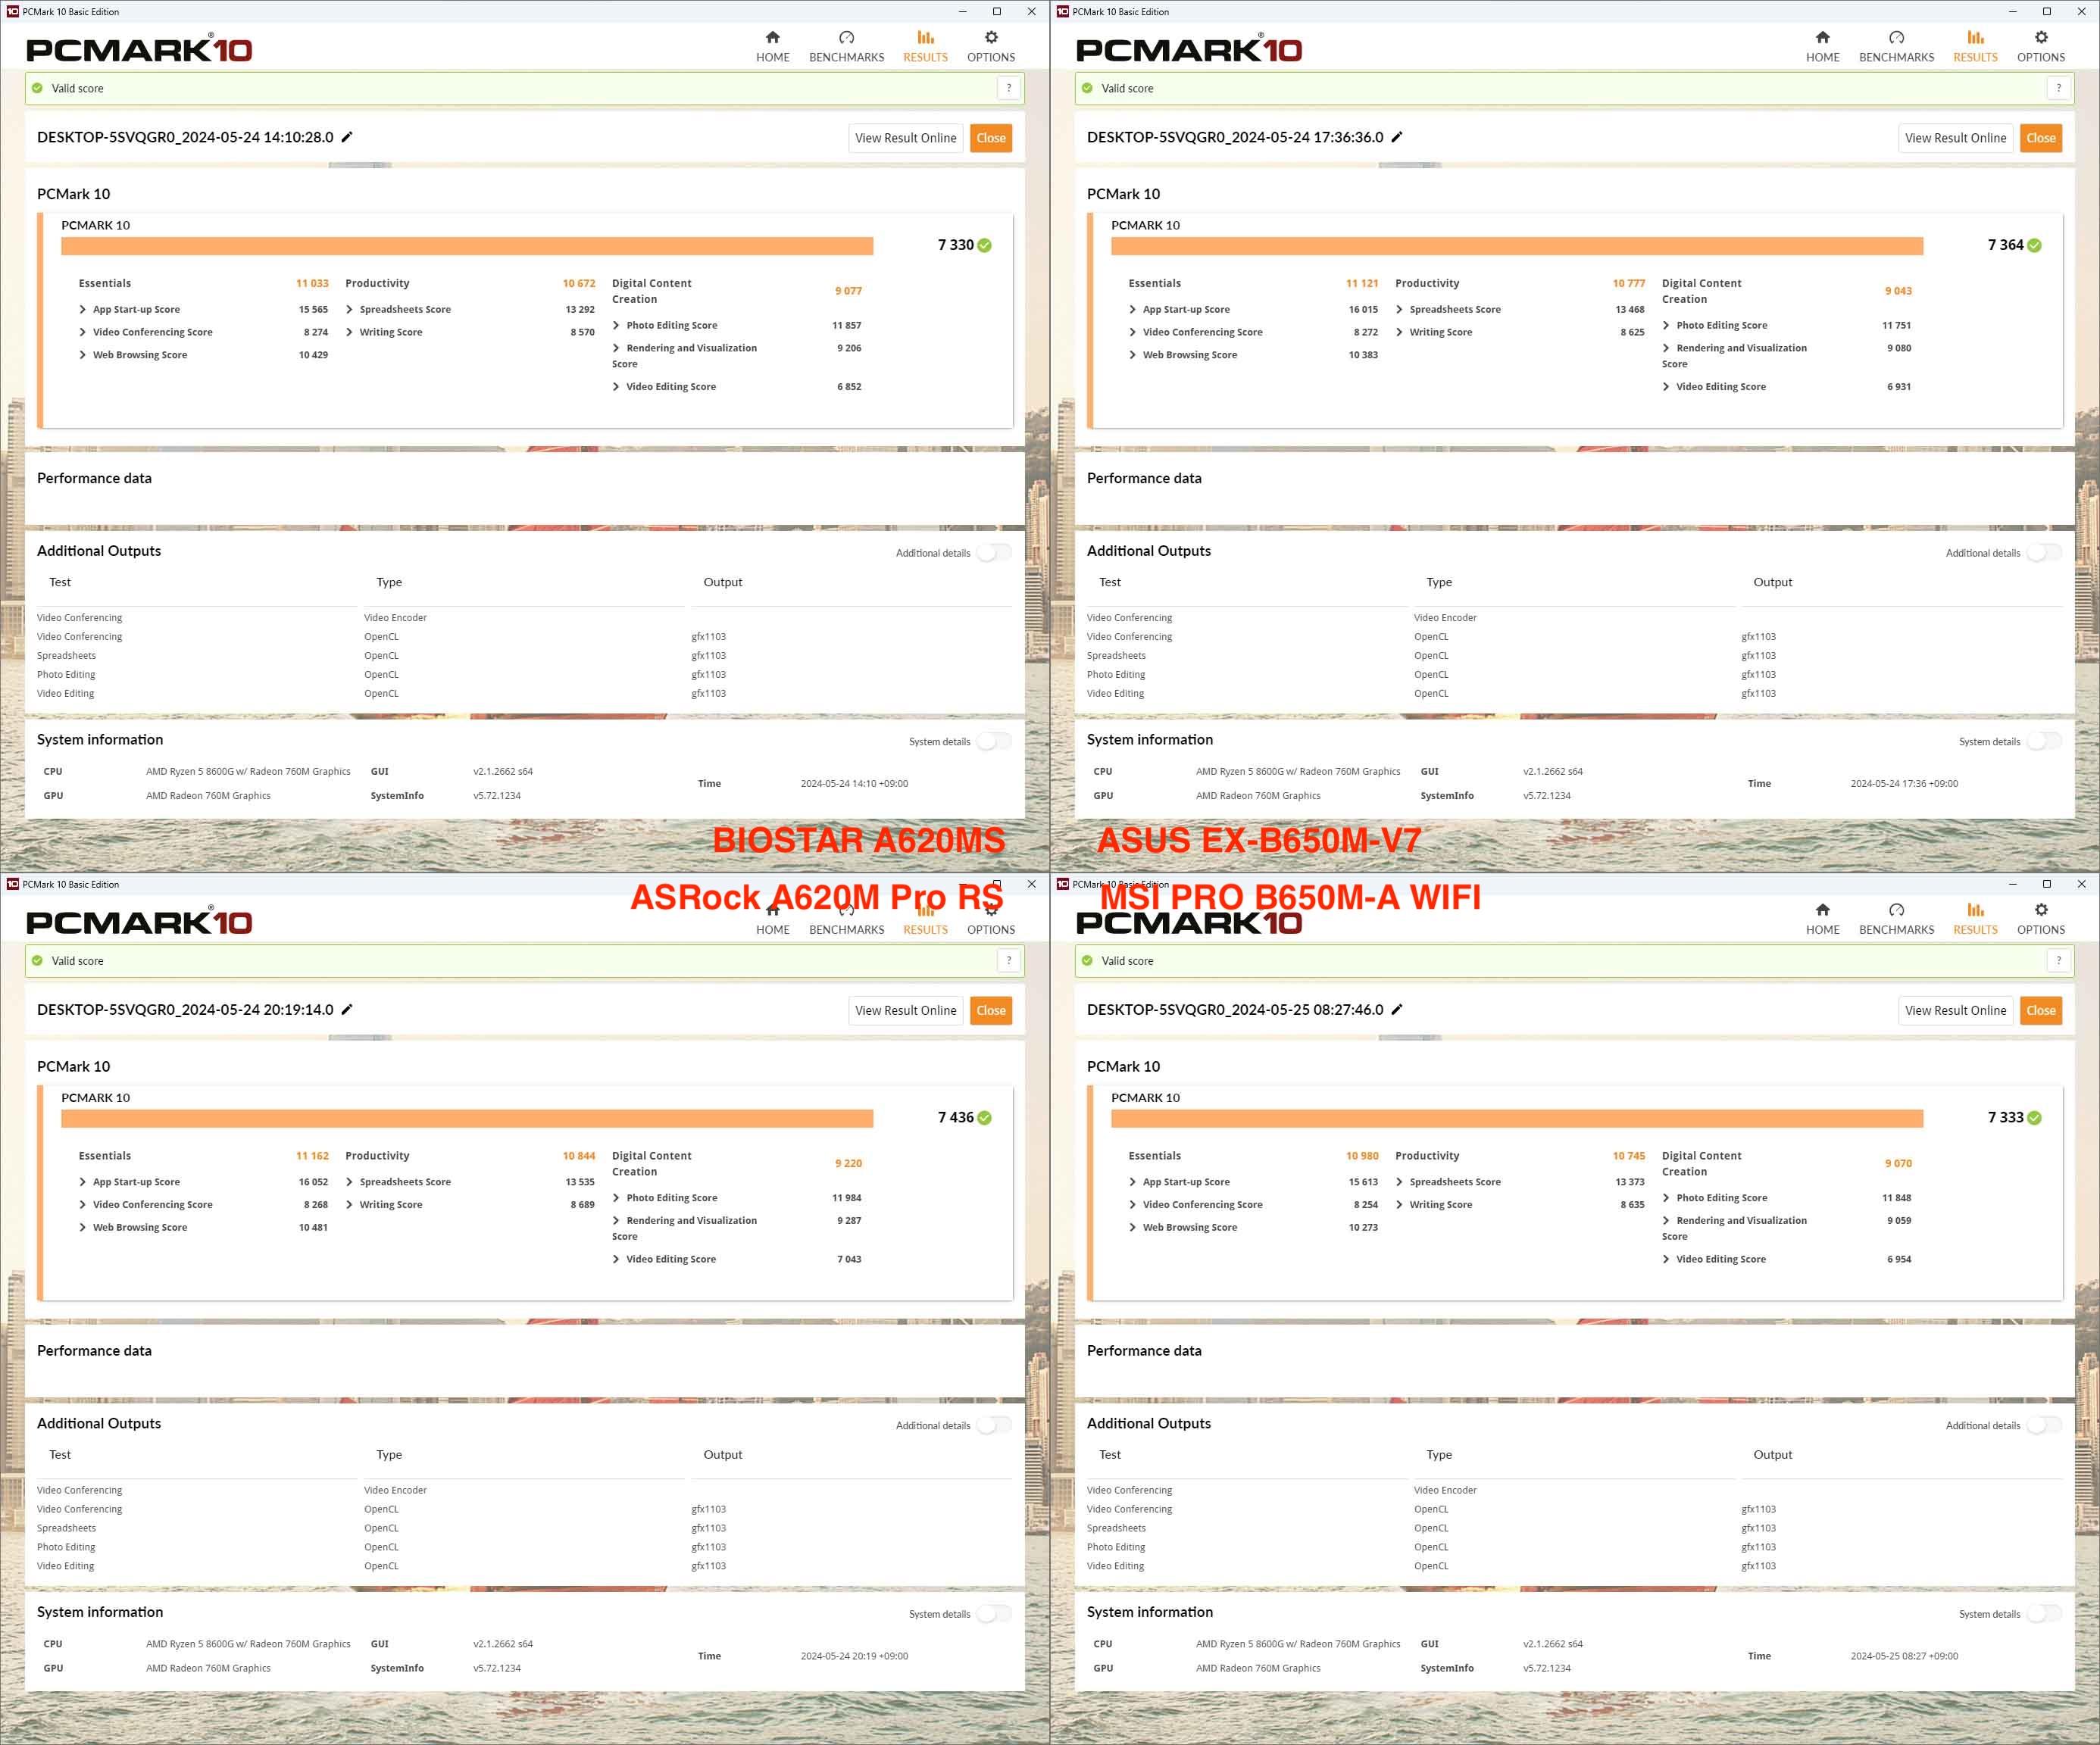
Task: Click Options gear icon in top-left window
Action: coord(990,38)
